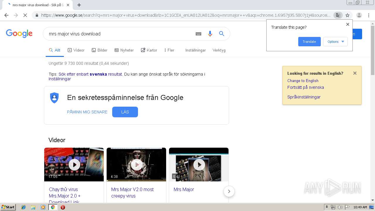Open a new Chrome tab
375x211 pixels.
79,5
